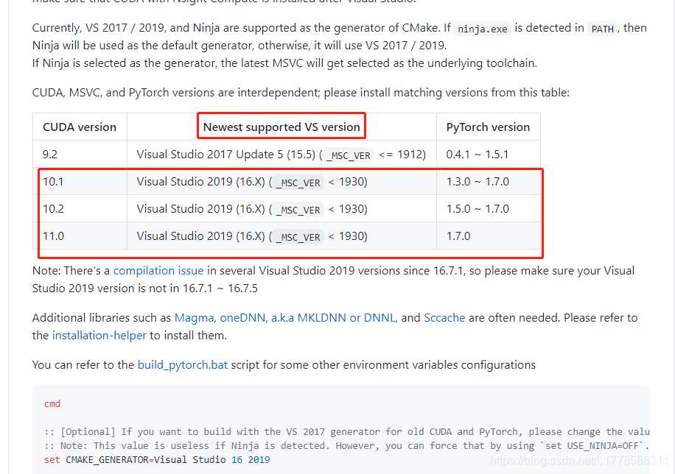The height and width of the screenshot is (474, 675).
Task: Open the 'compilation issue' link
Action: coord(158,271)
